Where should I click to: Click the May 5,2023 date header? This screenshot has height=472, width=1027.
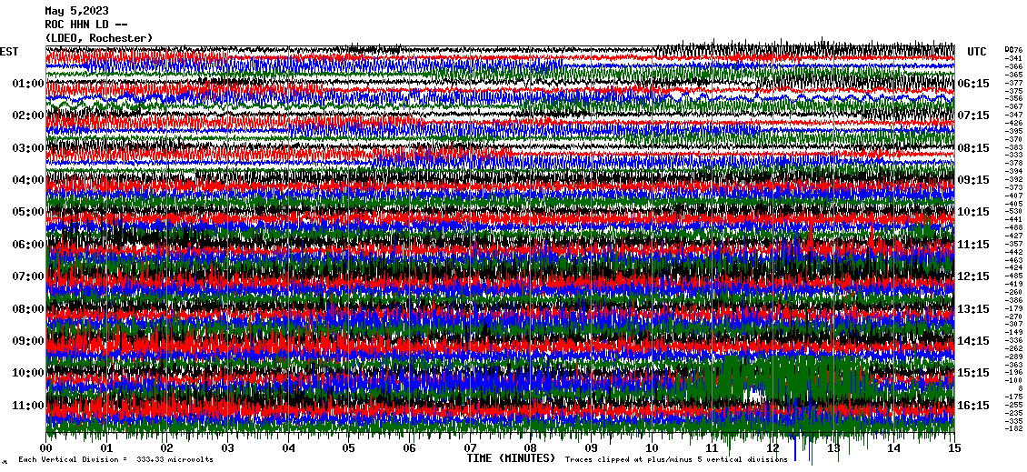[76, 11]
